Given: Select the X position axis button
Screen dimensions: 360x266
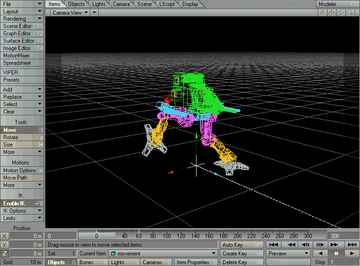Looking at the screenshot, I should pyautogui.click(x=5, y=236).
